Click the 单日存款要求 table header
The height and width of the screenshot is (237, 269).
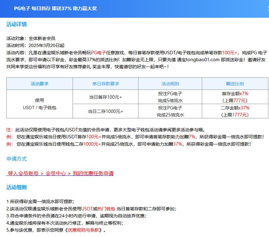[105, 84]
